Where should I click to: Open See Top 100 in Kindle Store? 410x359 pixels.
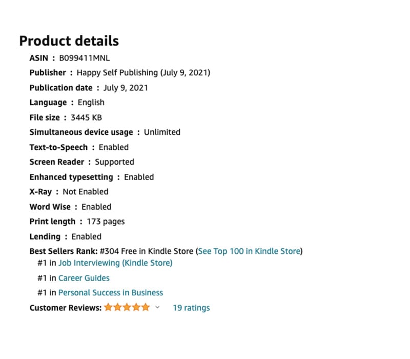(249, 251)
